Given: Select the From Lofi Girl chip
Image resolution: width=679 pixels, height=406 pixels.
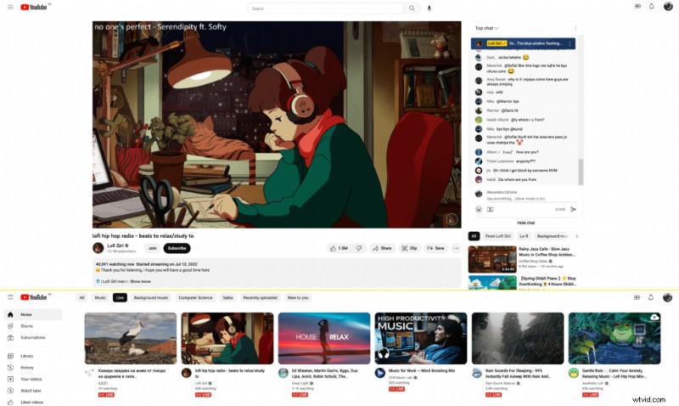Looking at the screenshot, I should pos(498,236).
